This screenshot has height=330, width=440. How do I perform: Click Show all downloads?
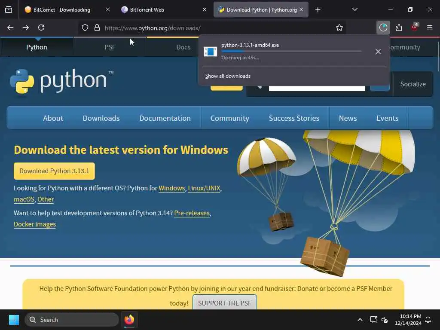tap(228, 76)
